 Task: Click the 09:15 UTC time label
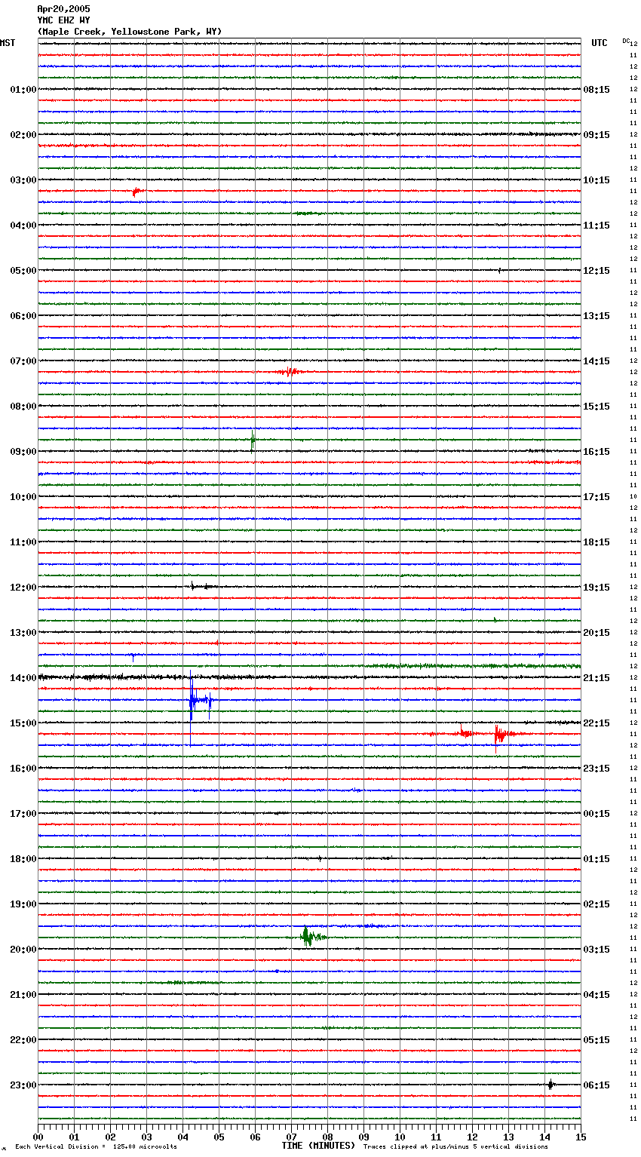[597, 135]
